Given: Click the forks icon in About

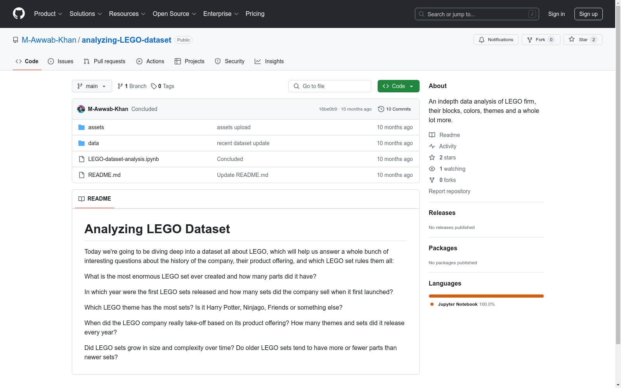Looking at the screenshot, I should [432, 180].
